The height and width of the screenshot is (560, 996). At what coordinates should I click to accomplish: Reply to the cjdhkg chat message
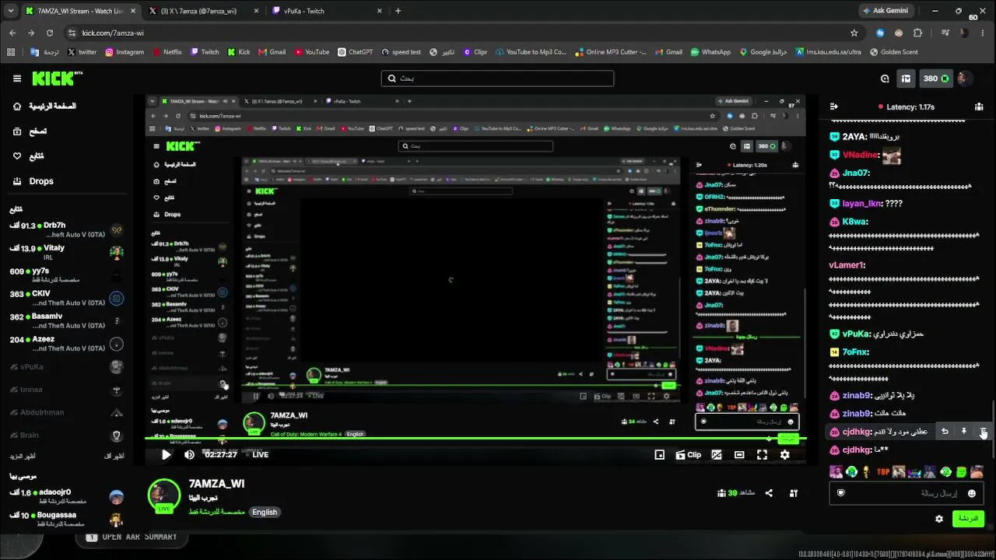click(x=945, y=432)
